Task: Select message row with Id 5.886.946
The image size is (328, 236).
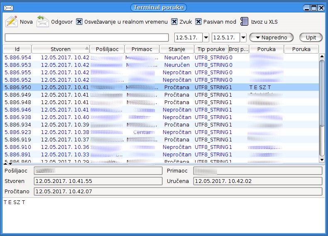Action: point(18,110)
